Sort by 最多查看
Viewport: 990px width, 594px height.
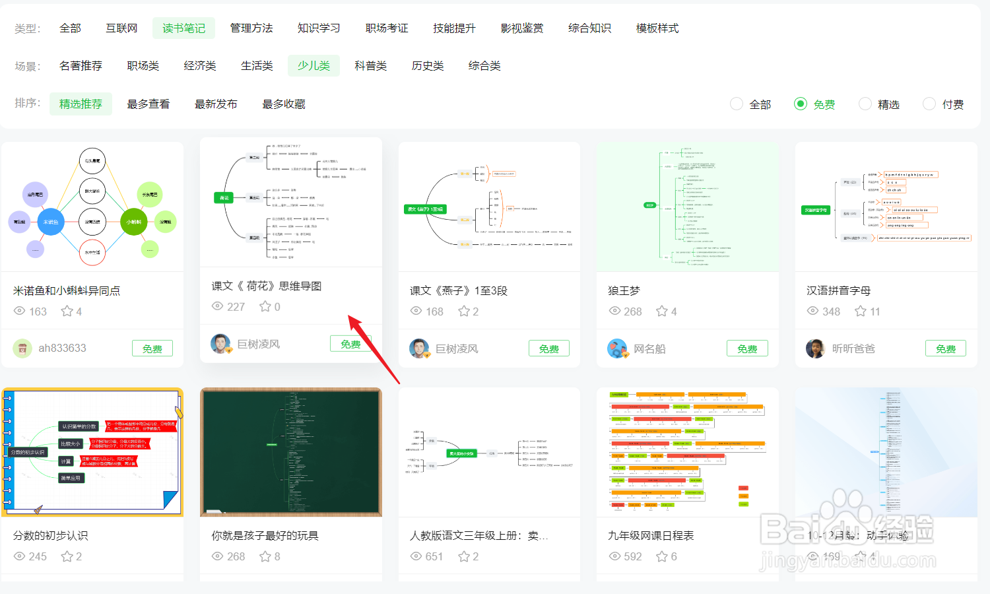coord(148,104)
